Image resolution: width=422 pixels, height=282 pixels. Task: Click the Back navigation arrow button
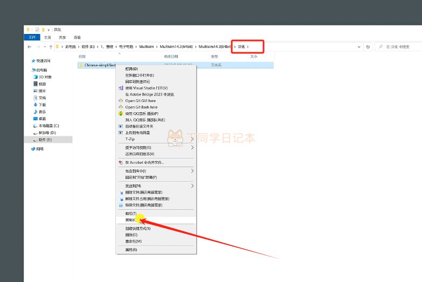29,47
